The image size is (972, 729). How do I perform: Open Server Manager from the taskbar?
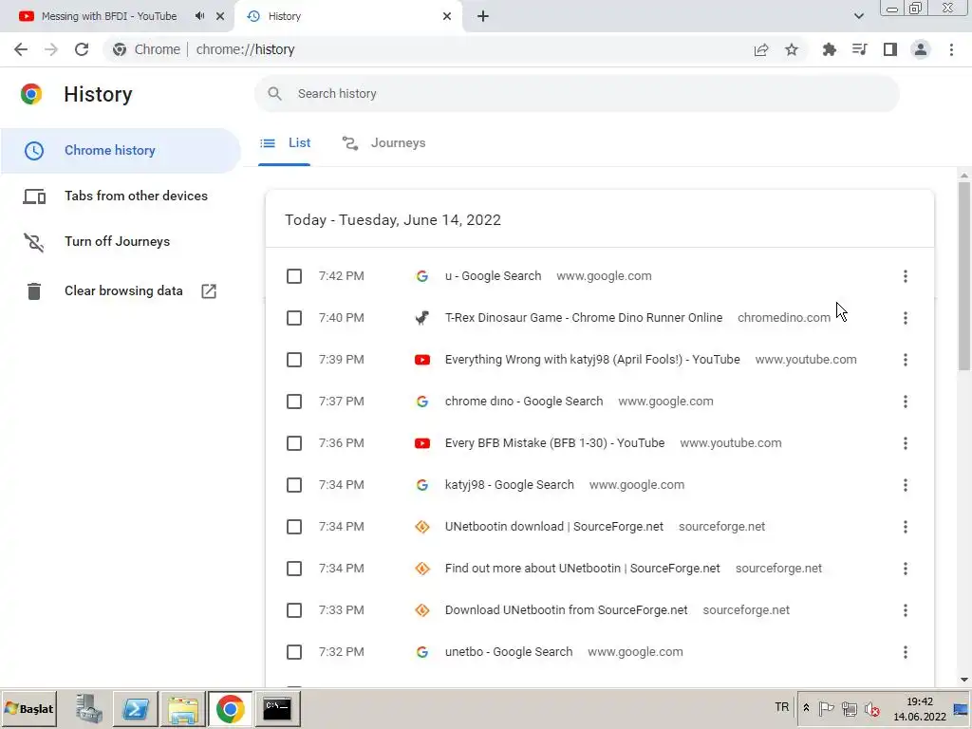pyautogui.click(x=88, y=708)
